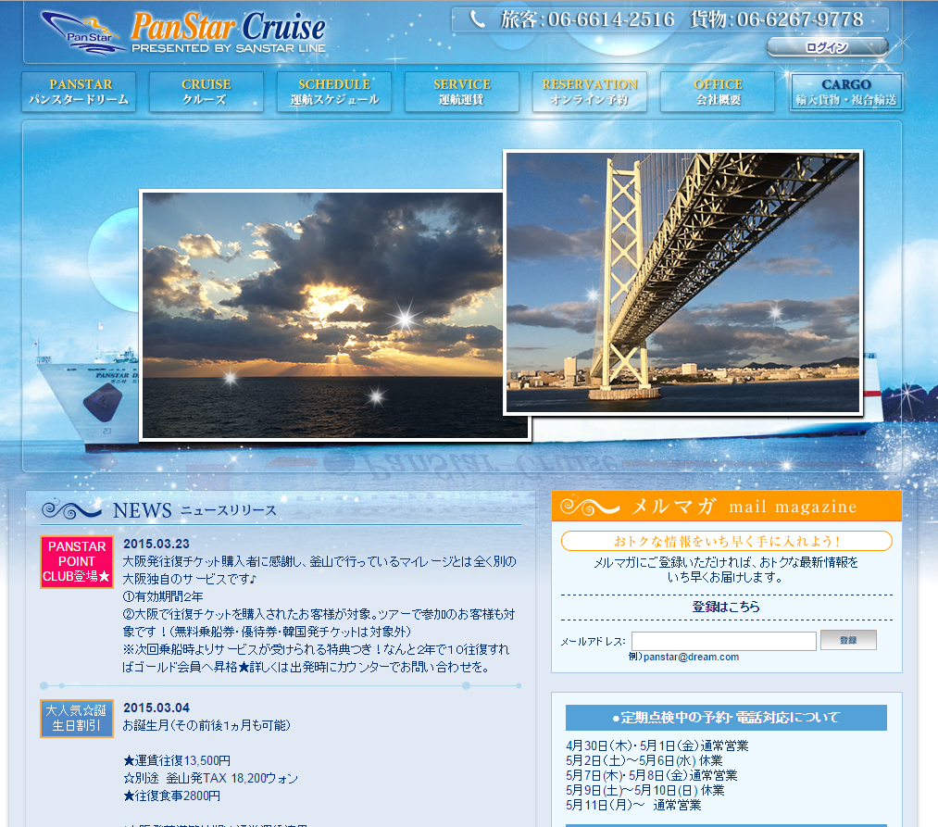The width and height of the screenshot is (938, 827).
Task: Click the 登録はこちら link text
Action: coord(726,607)
